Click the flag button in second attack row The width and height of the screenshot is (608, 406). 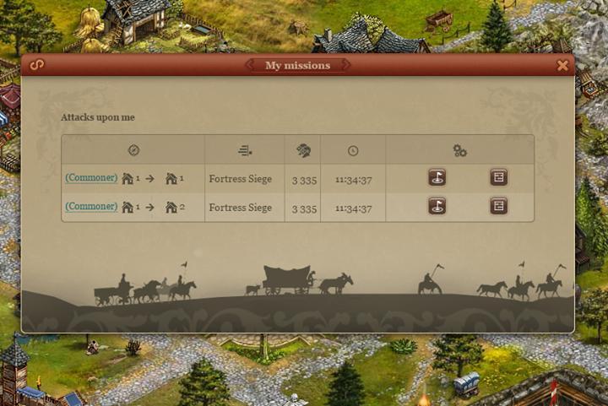[x=437, y=206]
